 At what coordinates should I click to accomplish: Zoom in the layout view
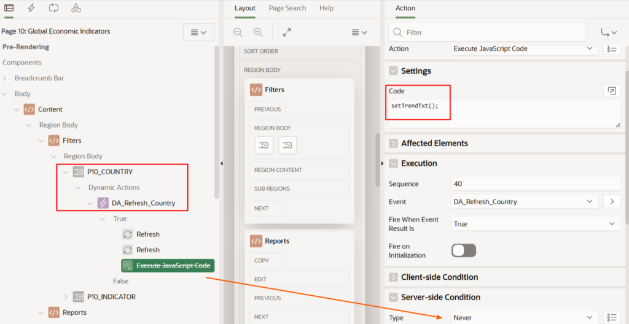tap(258, 33)
